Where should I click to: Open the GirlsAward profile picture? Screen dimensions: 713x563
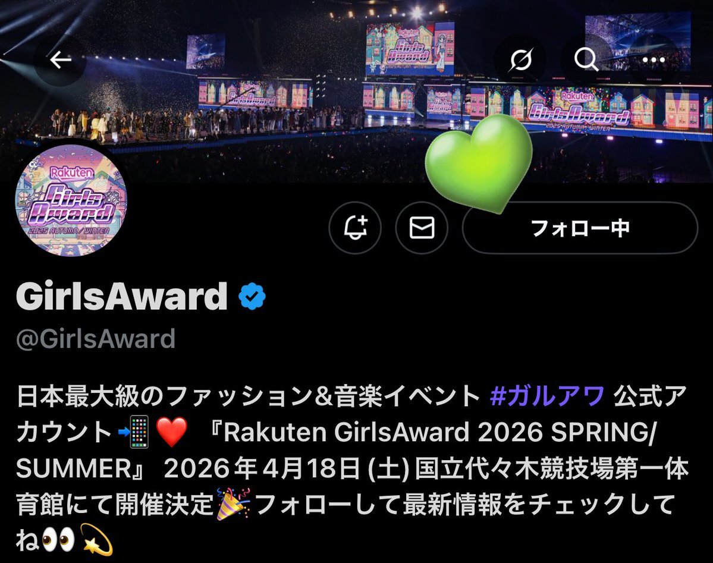pyautogui.click(x=71, y=200)
